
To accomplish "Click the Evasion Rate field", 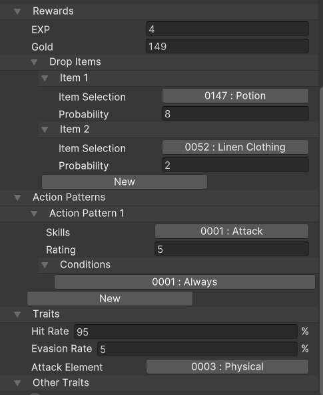I will pos(197,349).
